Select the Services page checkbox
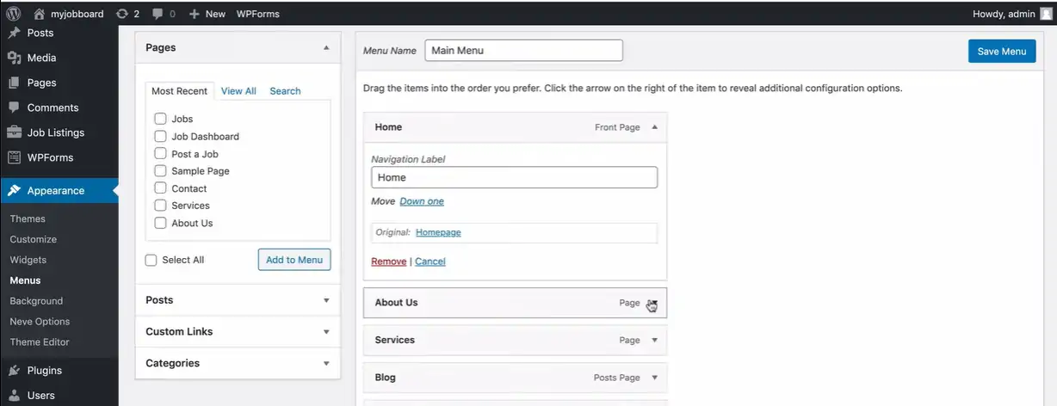Screen dimensions: 1057x406 tap(160, 205)
